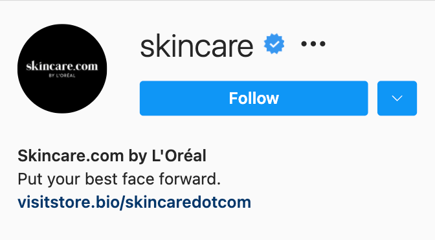
Task: Open the three-dot options menu
Action: (x=313, y=44)
